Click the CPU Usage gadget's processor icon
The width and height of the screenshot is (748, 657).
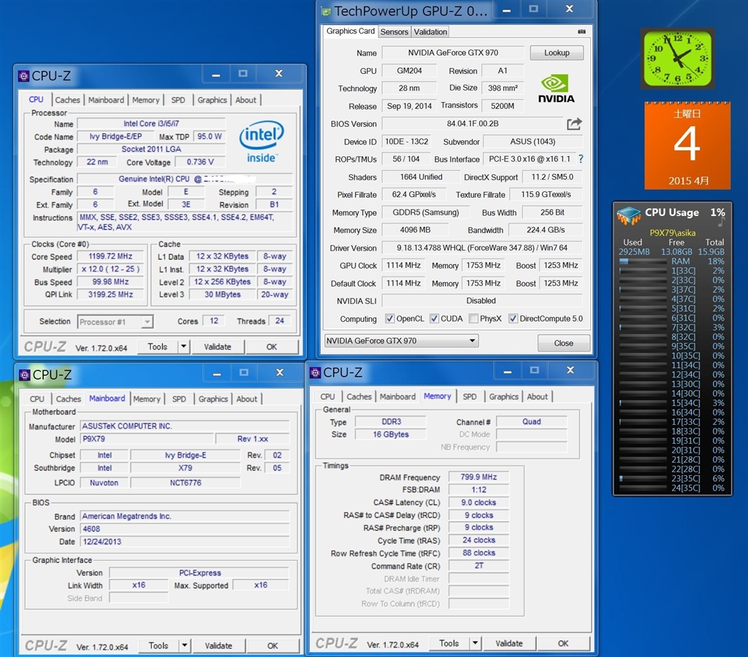click(x=628, y=215)
